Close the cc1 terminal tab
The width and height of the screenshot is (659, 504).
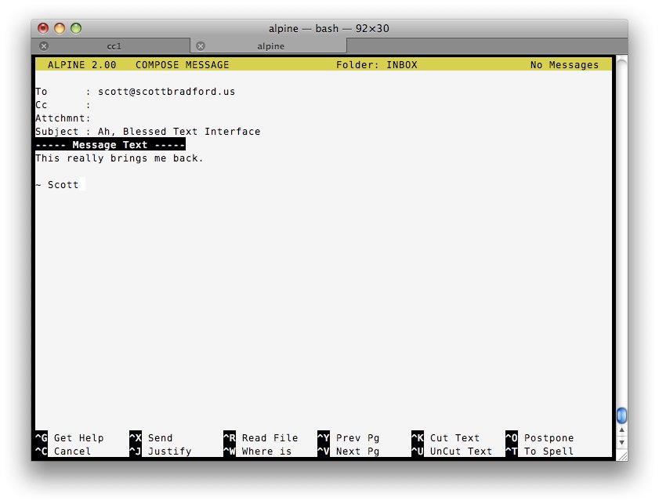[x=44, y=46]
